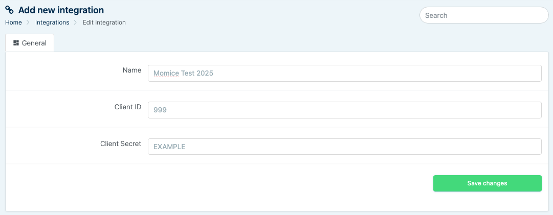Image resolution: width=553 pixels, height=215 pixels.
Task: Open the Integrations breadcrumb link
Action: coord(52,22)
